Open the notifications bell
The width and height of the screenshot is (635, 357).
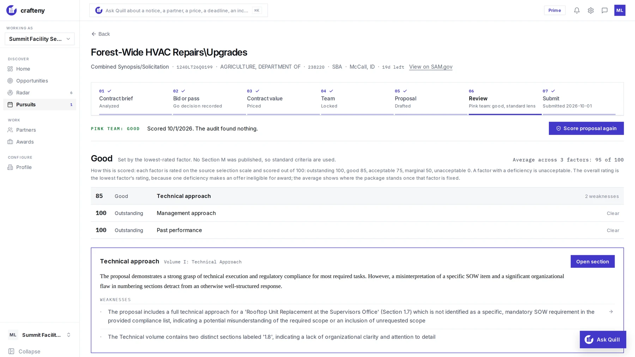pos(577,11)
